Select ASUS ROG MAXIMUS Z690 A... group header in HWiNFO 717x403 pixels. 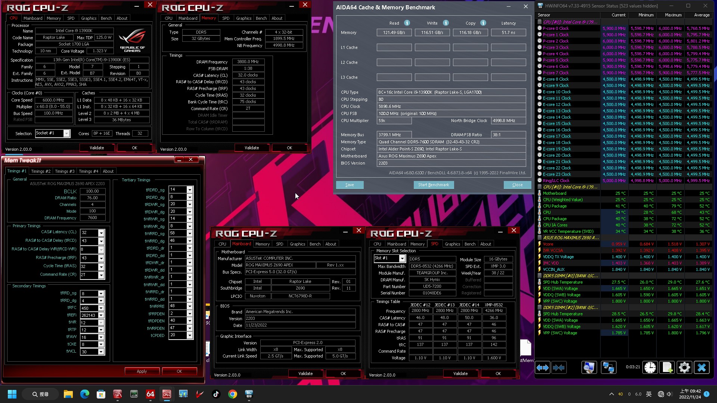point(624,238)
